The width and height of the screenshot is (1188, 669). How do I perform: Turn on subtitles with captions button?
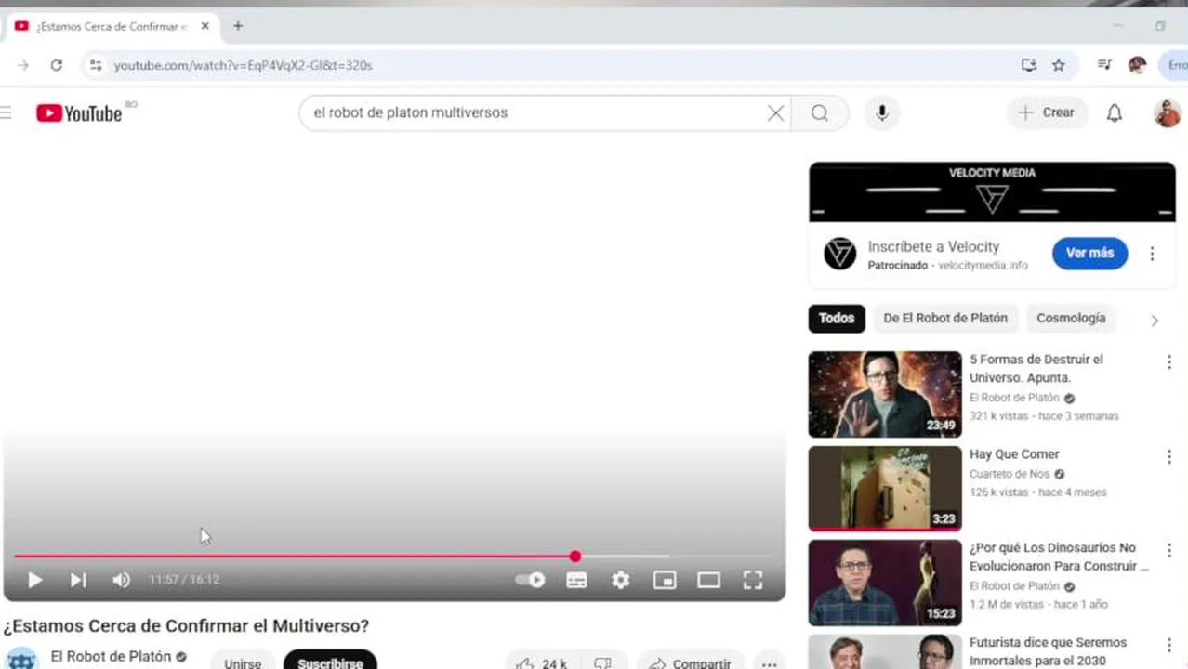coord(576,580)
